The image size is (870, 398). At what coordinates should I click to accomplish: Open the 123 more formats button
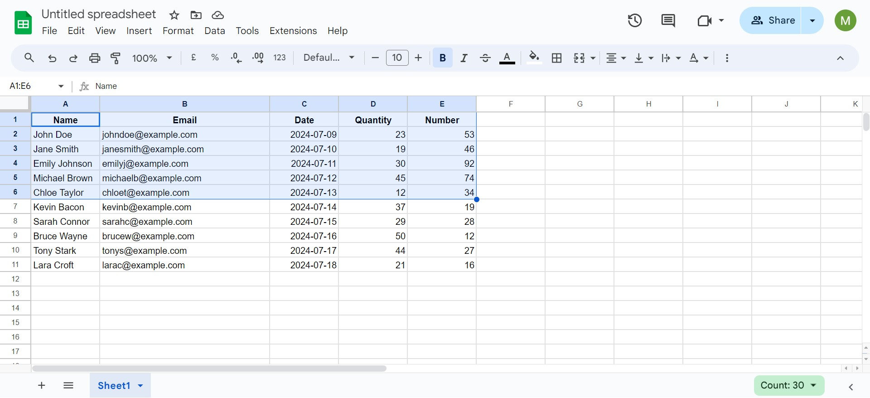pos(280,58)
